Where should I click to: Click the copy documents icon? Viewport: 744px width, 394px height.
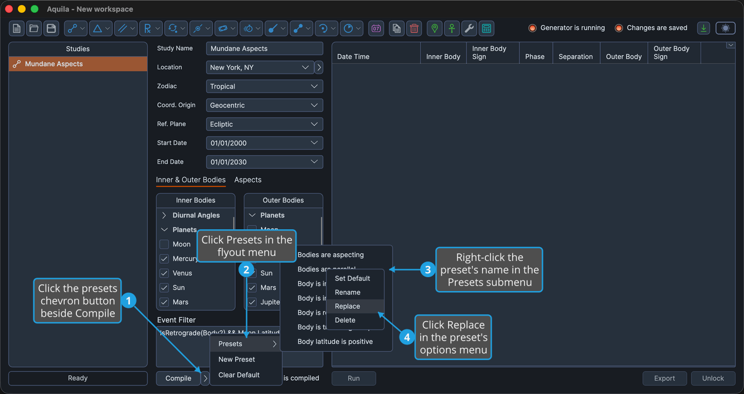(x=397, y=28)
